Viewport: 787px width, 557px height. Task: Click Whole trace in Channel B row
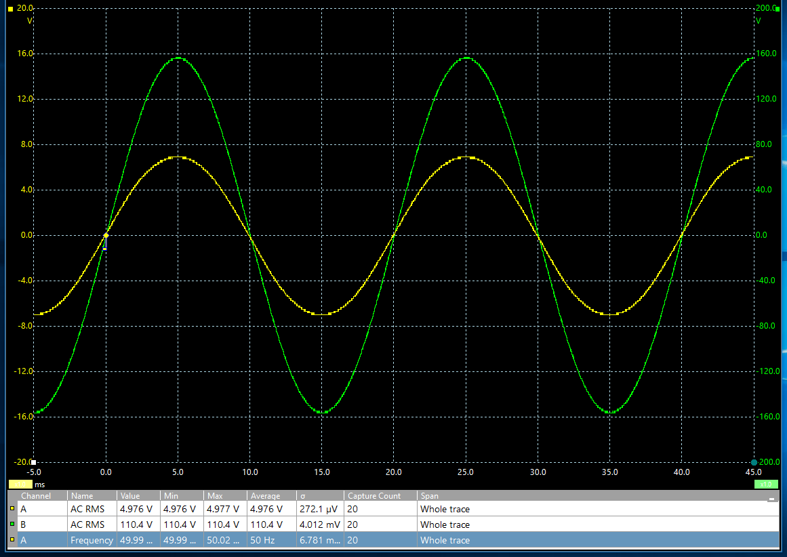(x=445, y=524)
